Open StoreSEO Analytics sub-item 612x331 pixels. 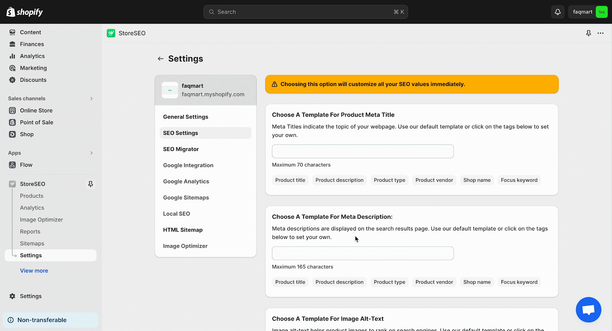click(32, 208)
